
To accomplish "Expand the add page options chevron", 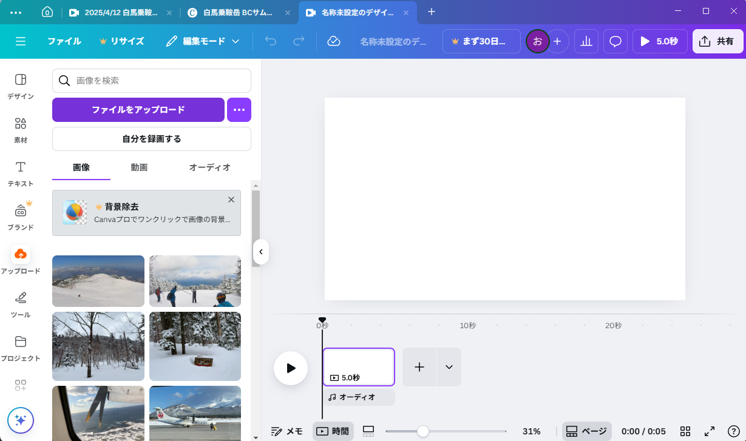I will click(449, 367).
